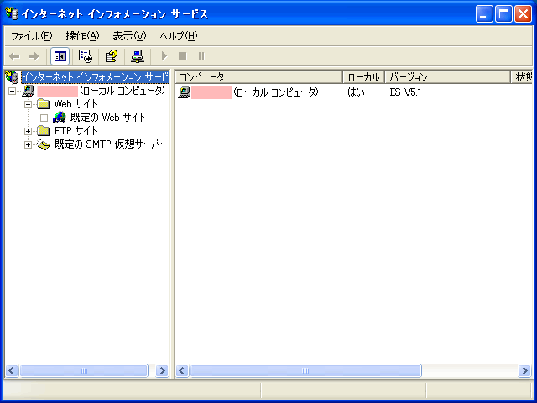Open the 操作(A) menu

point(82,35)
